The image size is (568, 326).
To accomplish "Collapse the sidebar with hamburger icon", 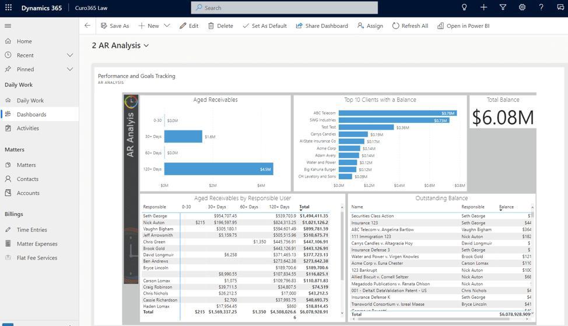I will (x=8, y=26).
